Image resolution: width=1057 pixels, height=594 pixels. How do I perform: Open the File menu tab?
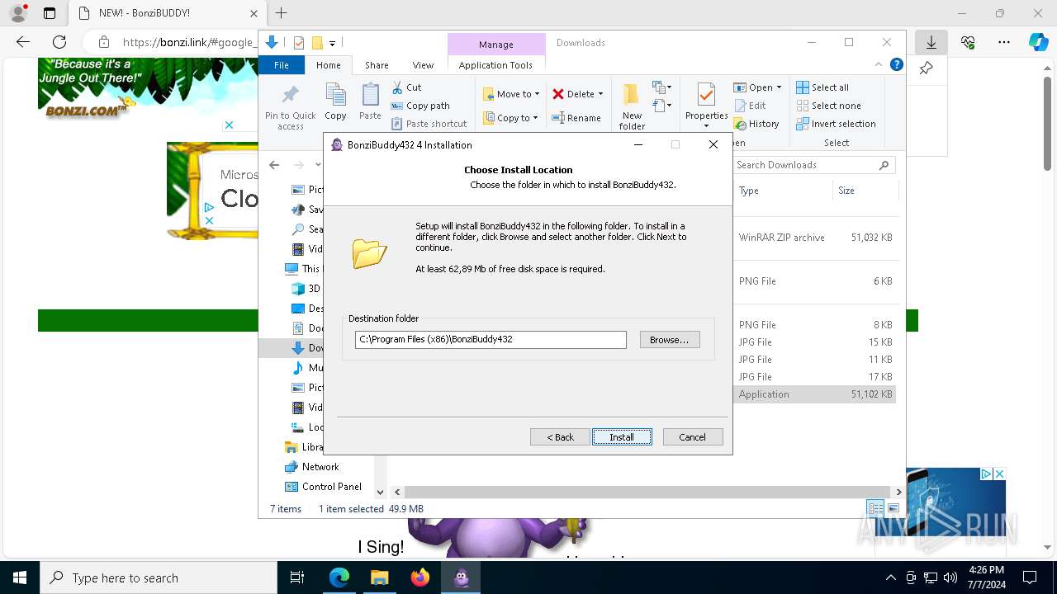click(x=282, y=65)
